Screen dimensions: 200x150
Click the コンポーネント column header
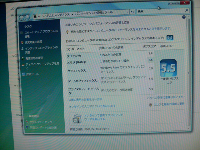pos(75,49)
